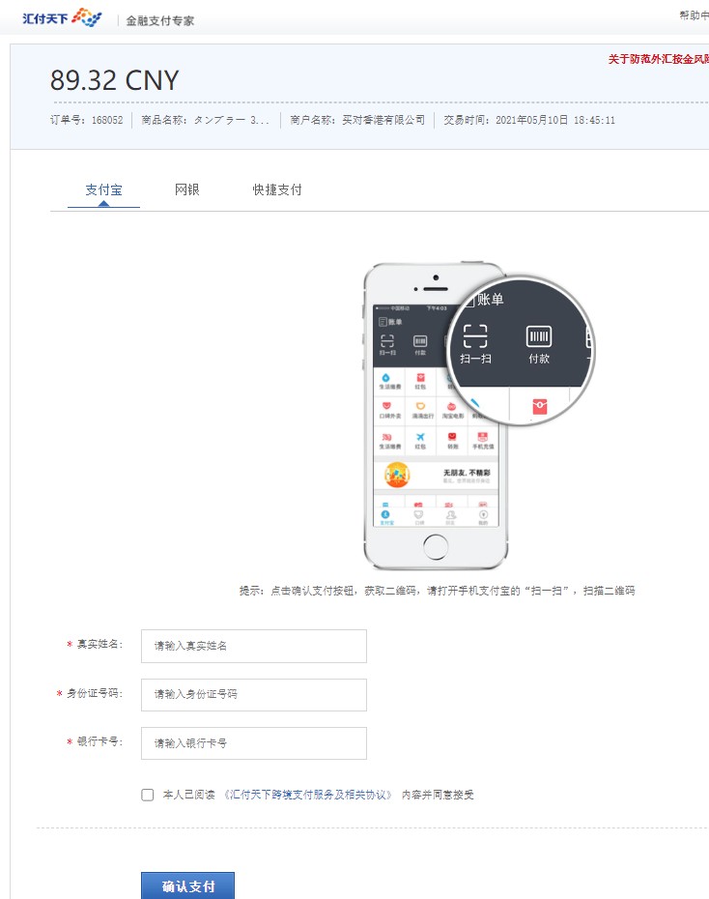Click the 提示 hint text below the phone

437,591
